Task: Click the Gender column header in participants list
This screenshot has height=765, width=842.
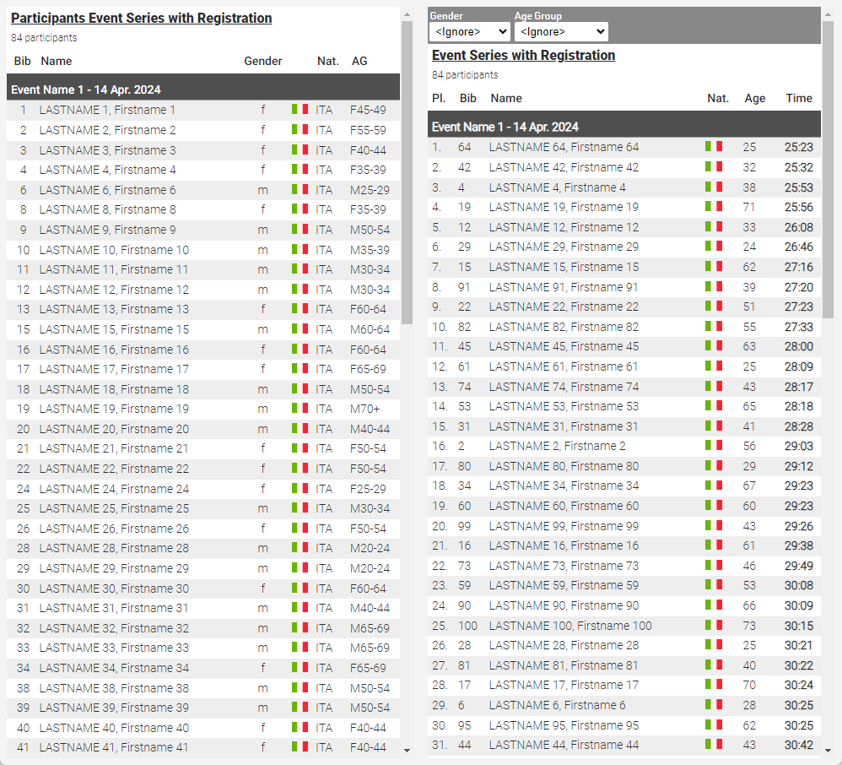Action: [262, 61]
